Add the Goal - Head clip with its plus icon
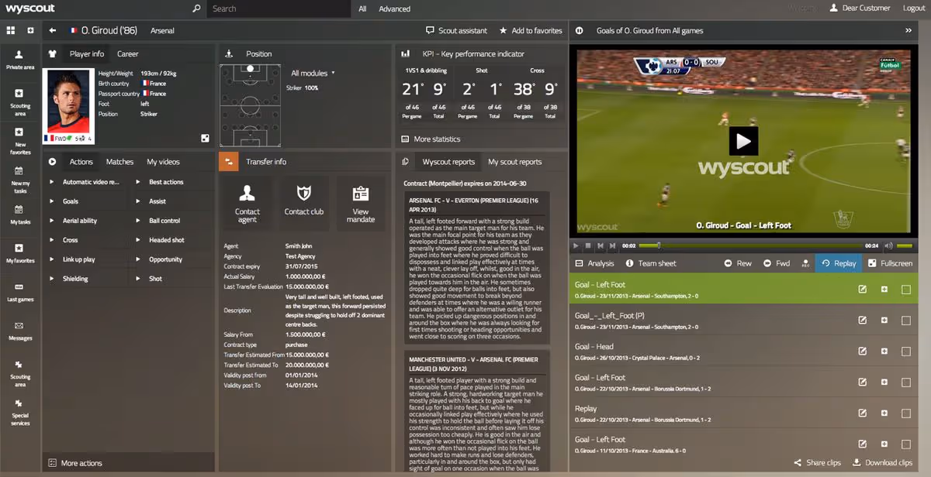This screenshot has height=477, width=931. pyautogui.click(x=884, y=352)
